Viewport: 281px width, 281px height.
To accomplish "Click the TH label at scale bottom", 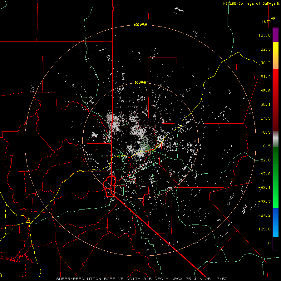I will point(268,243).
